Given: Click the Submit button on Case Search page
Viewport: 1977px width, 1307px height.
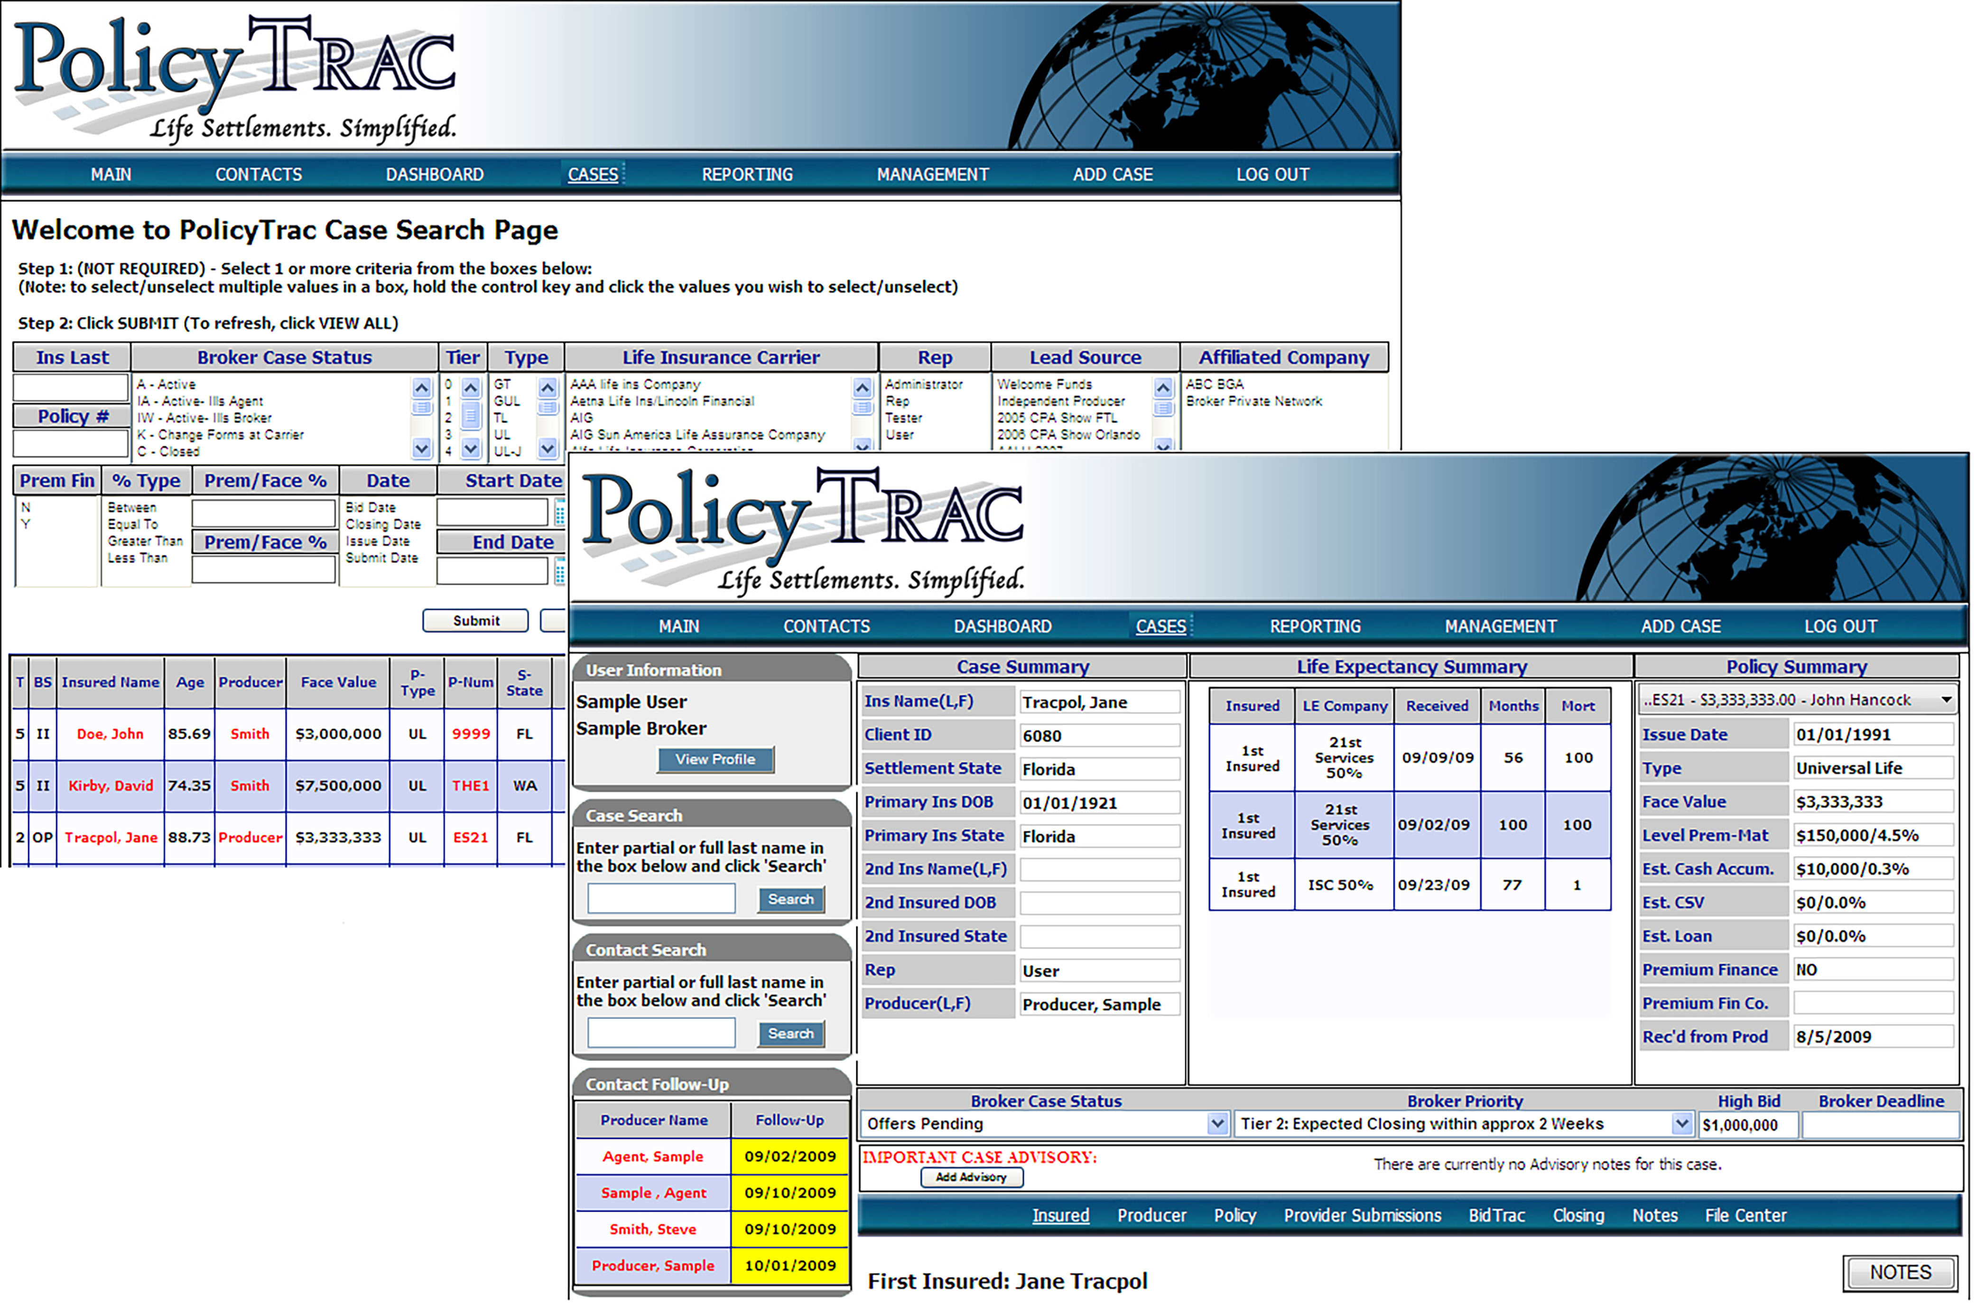Looking at the screenshot, I should (x=476, y=621).
